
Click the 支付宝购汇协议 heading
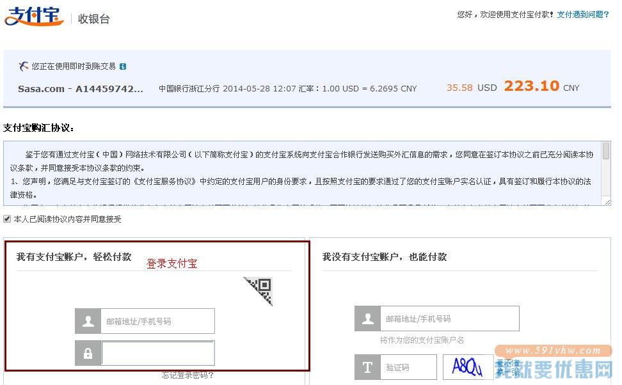click(x=38, y=128)
